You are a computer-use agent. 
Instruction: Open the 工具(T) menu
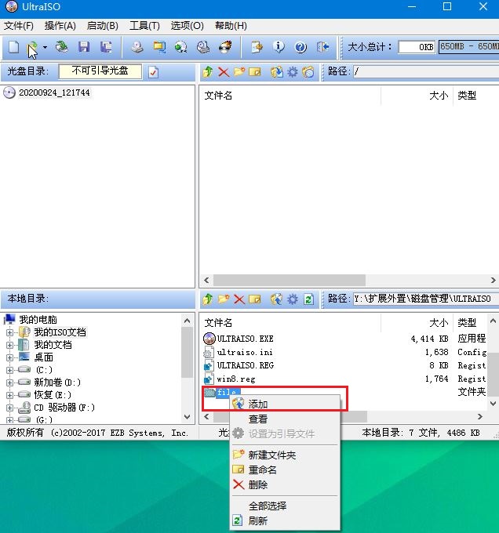pyautogui.click(x=144, y=26)
